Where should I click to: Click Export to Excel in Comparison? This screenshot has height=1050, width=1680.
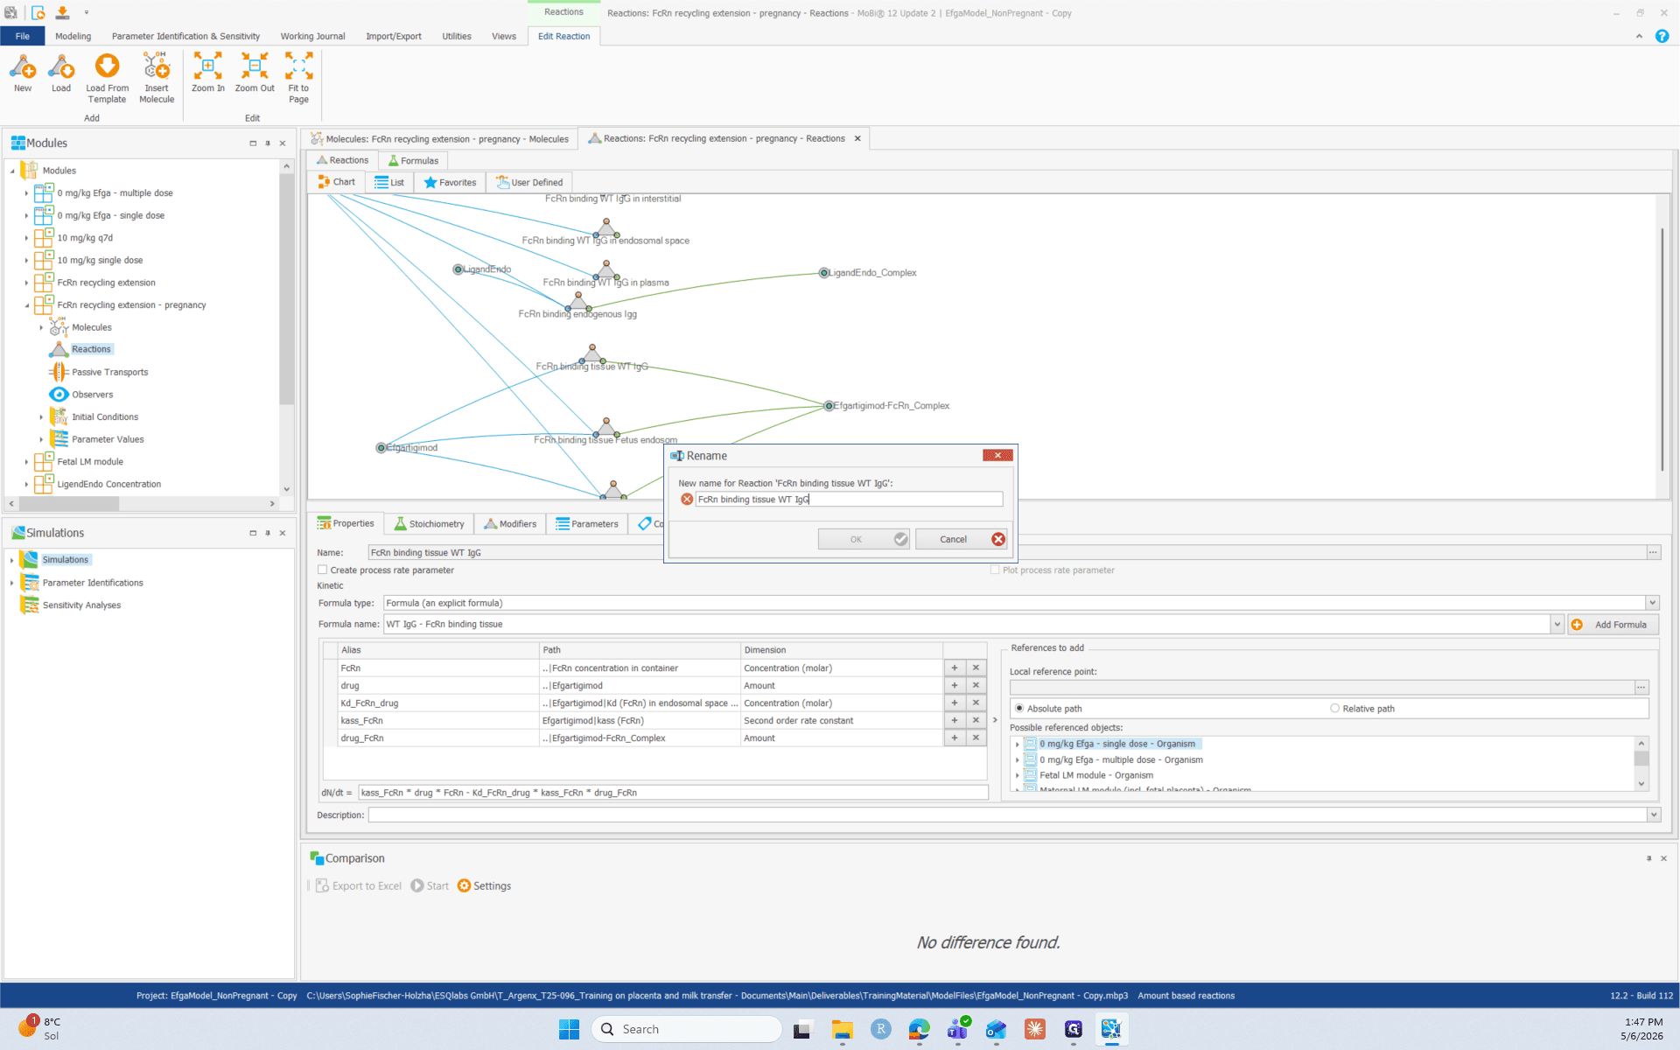[x=359, y=885]
